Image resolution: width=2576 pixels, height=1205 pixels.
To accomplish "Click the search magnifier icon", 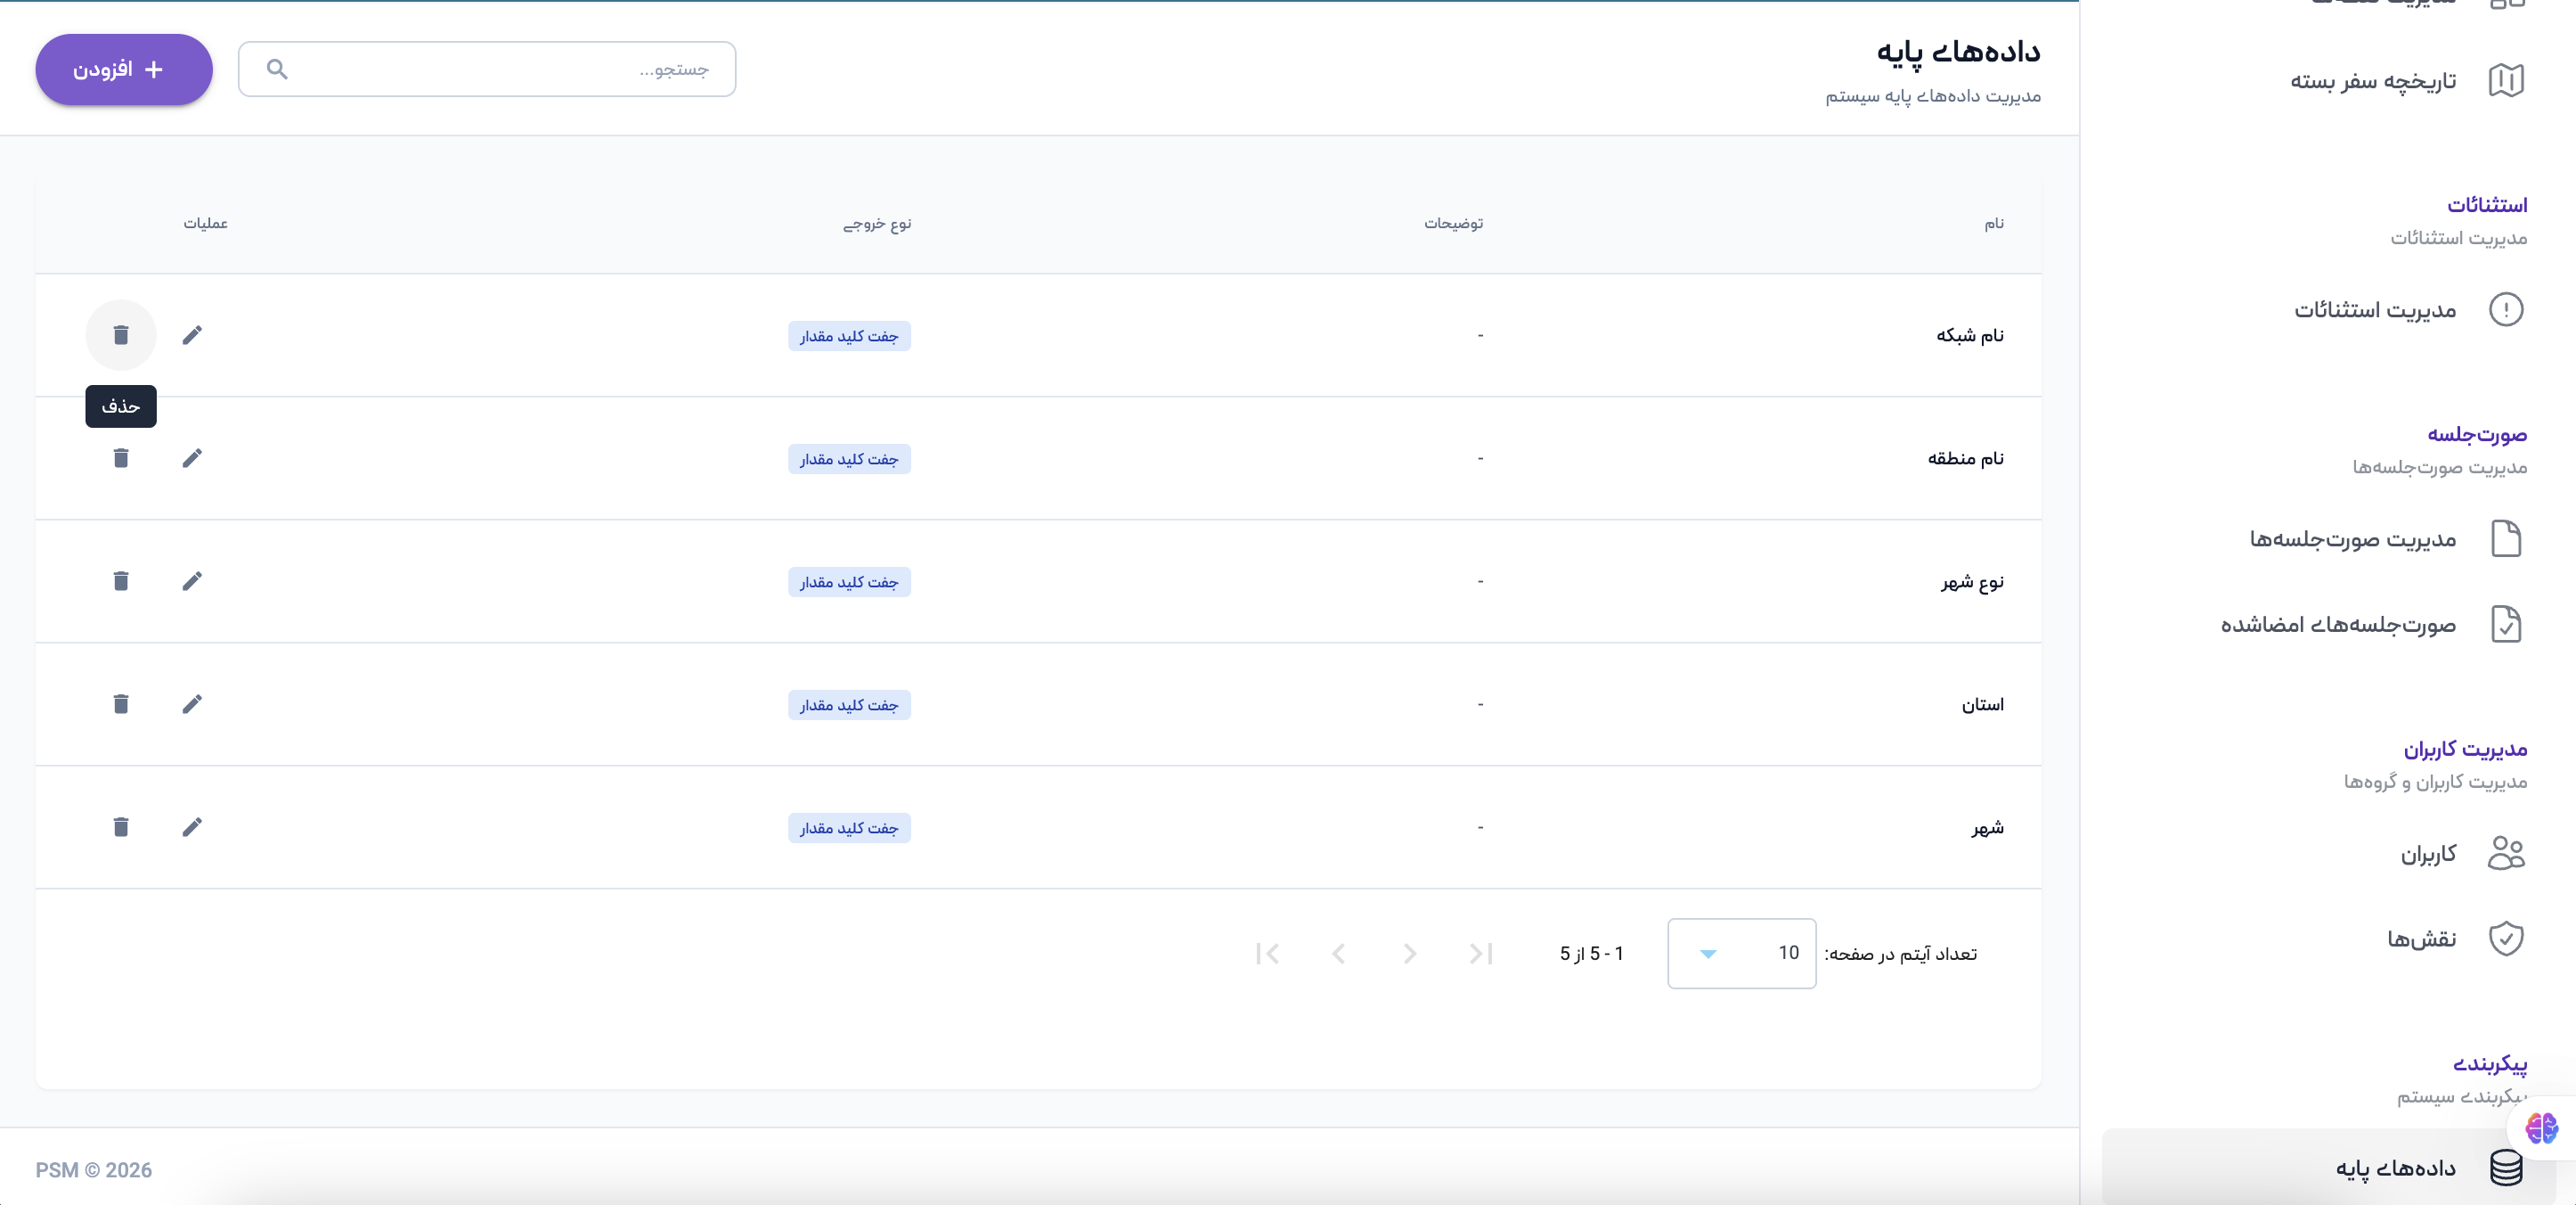I will click(277, 69).
